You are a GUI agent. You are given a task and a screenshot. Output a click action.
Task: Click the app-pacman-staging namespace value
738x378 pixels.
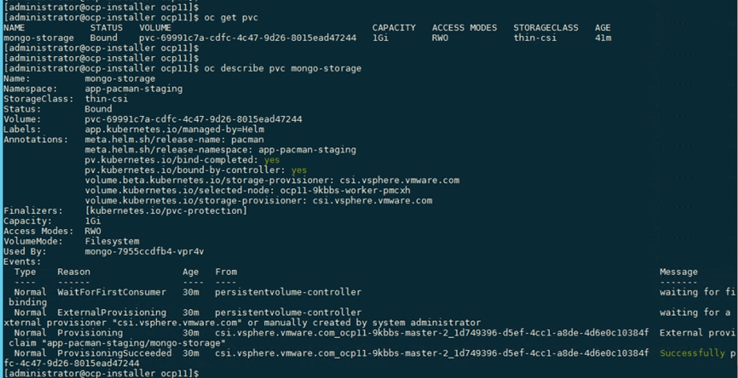click(134, 89)
